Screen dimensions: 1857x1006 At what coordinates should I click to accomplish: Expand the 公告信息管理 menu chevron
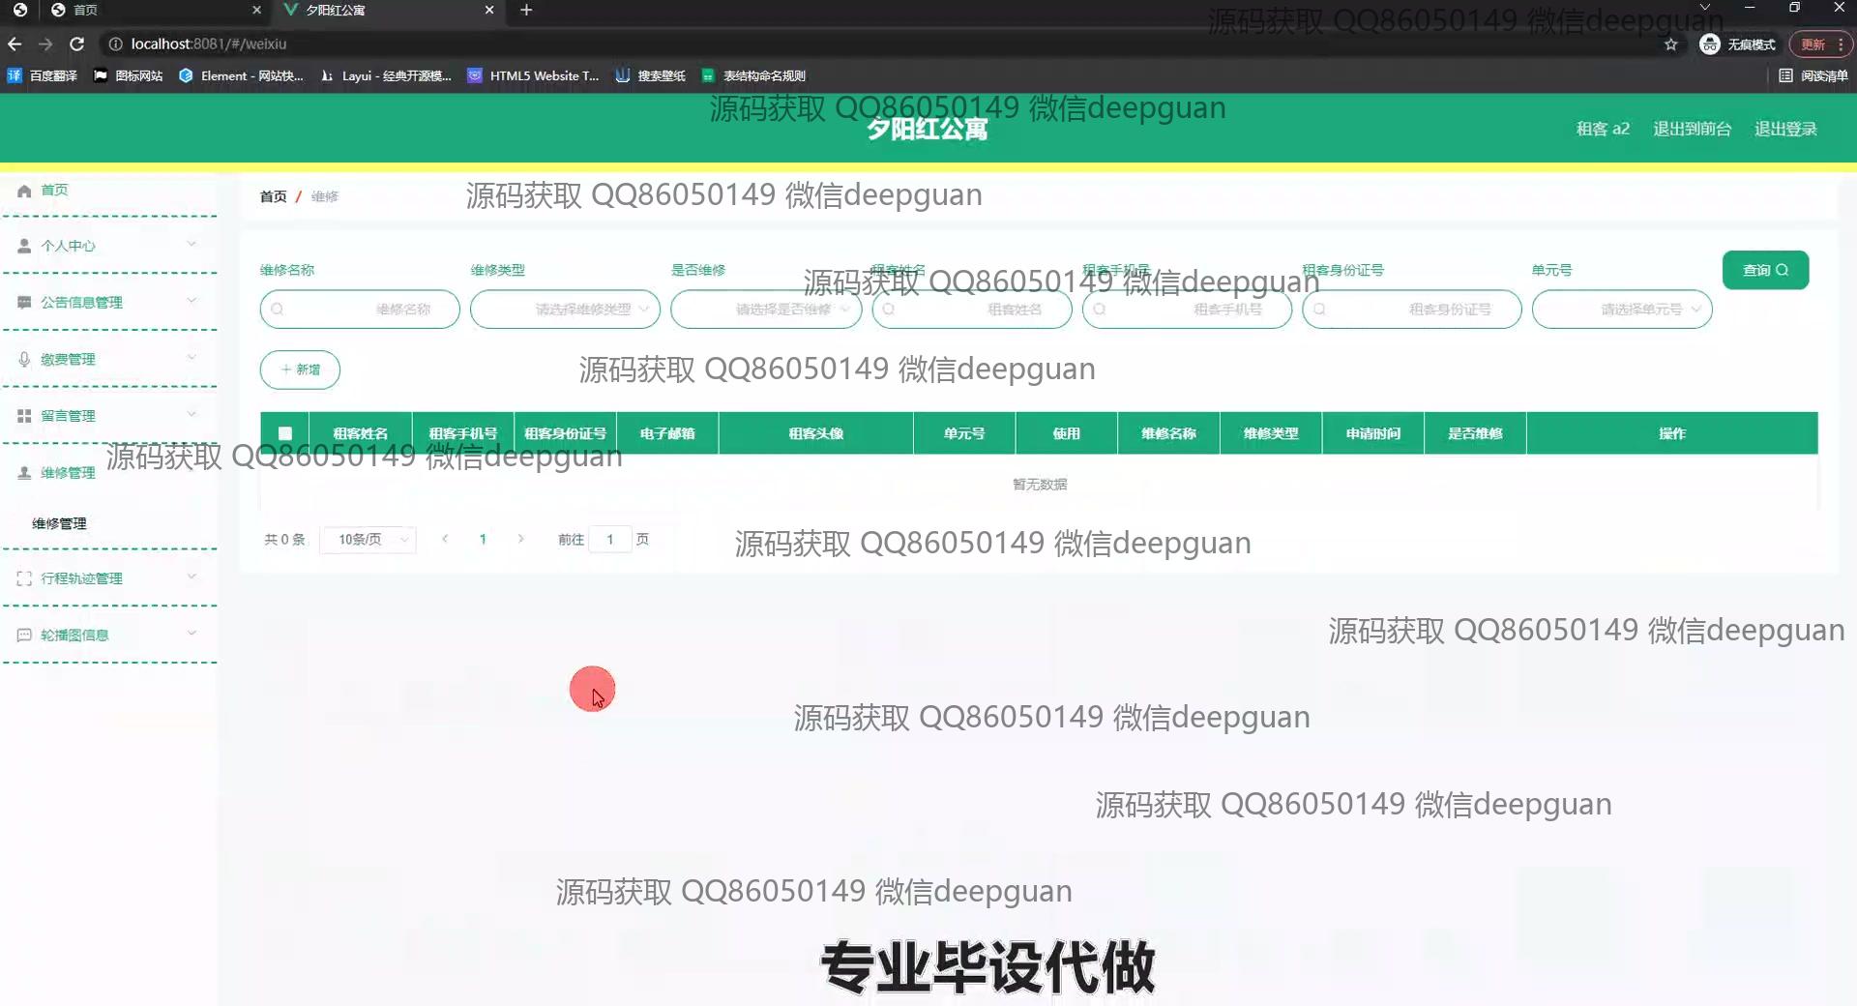click(192, 301)
